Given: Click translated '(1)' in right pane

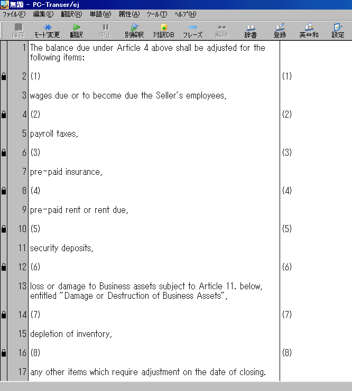Looking at the screenshot, I should (x=287, y=76).
